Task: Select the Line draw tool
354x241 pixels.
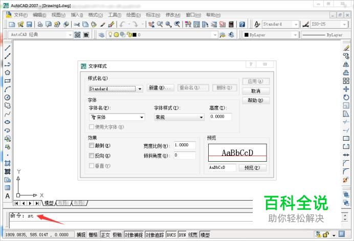Action: 8,48
